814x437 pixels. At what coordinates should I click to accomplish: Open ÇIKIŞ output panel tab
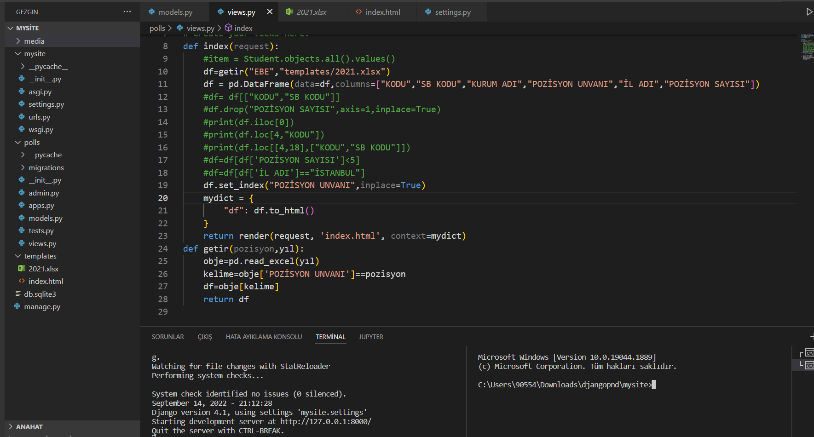click(x=205, y=337)
